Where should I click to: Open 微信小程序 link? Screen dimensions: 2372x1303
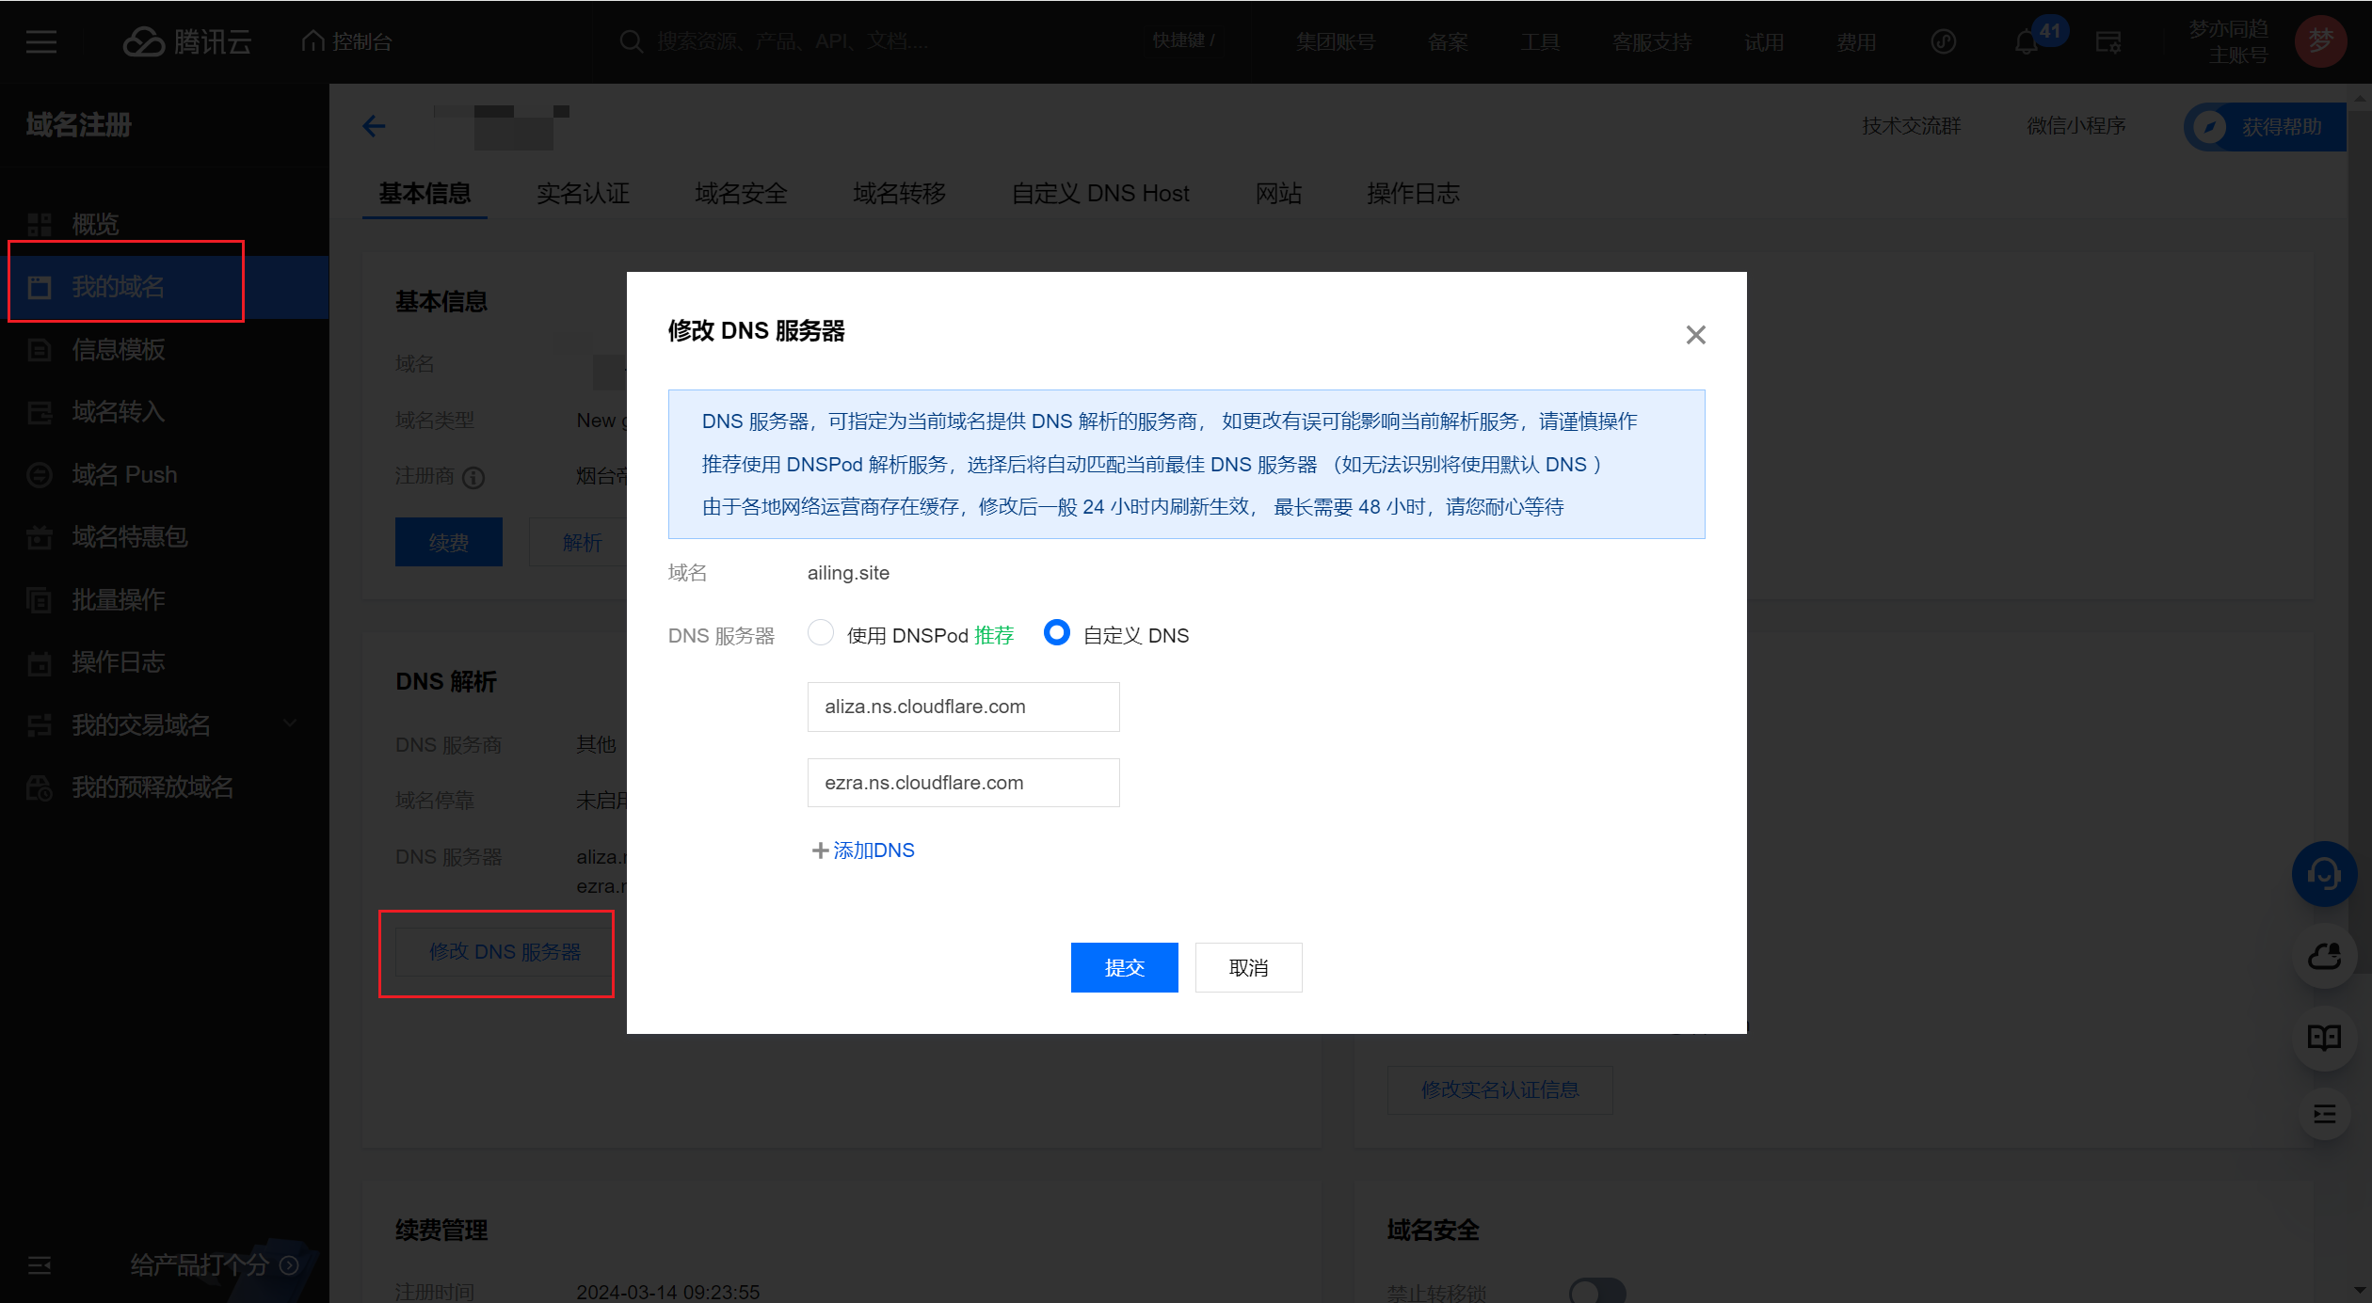point(2076,126)
